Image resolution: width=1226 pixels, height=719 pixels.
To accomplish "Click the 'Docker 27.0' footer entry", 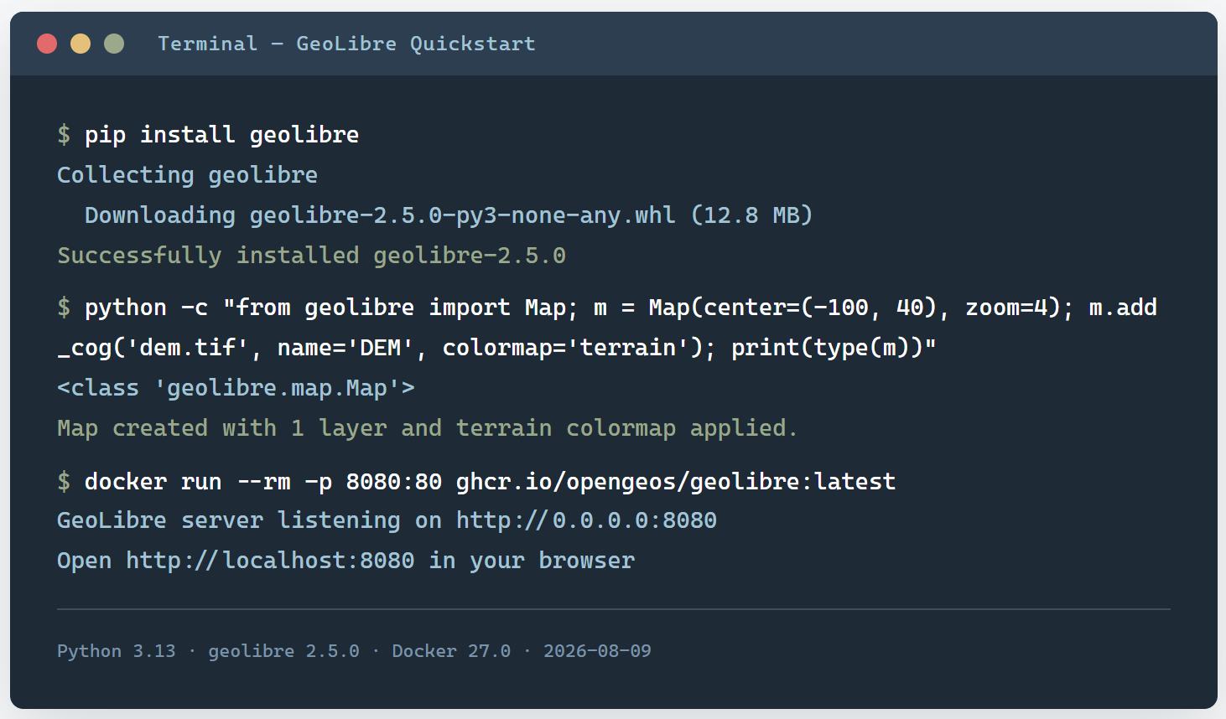I will [x=451, y=651].
